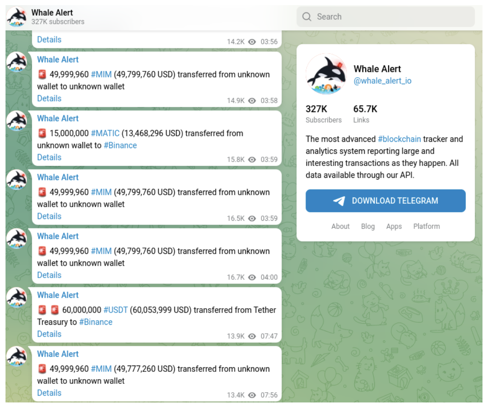Click the DOWNLOAD TELEGRAM button
Image resolution: width=488 pixels, height=405 pixels.
tap(385, 201)
